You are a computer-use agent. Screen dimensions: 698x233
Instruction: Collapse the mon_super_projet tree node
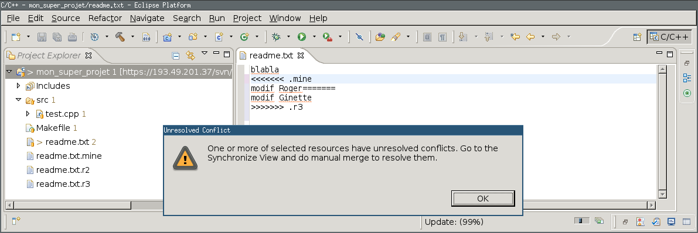(9, 71)
